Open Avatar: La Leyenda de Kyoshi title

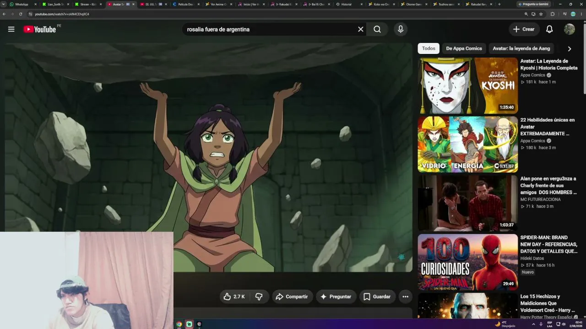[548, 64]
